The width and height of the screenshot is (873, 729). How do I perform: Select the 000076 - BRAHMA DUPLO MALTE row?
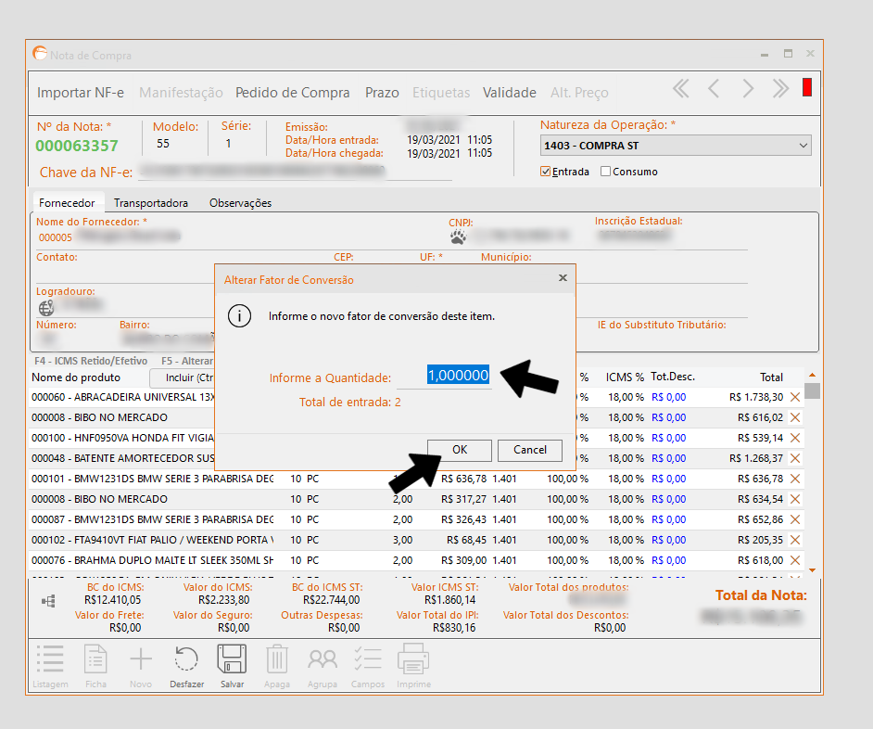coord(415,560)
